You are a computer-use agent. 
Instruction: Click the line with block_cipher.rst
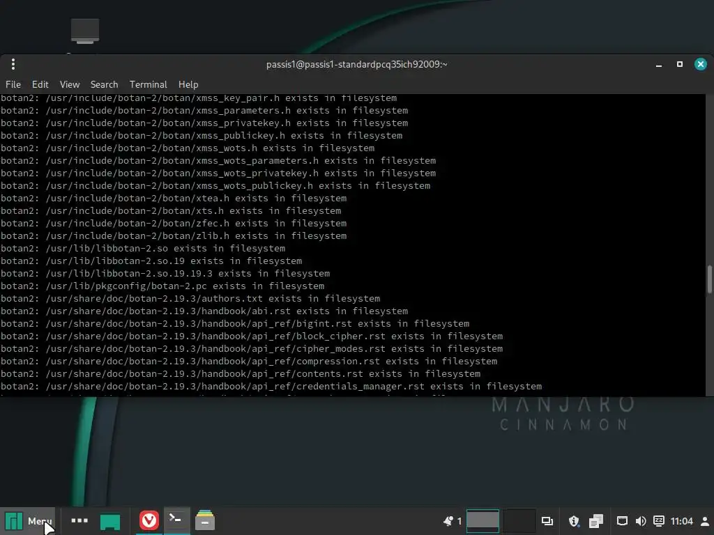(252, 336)
